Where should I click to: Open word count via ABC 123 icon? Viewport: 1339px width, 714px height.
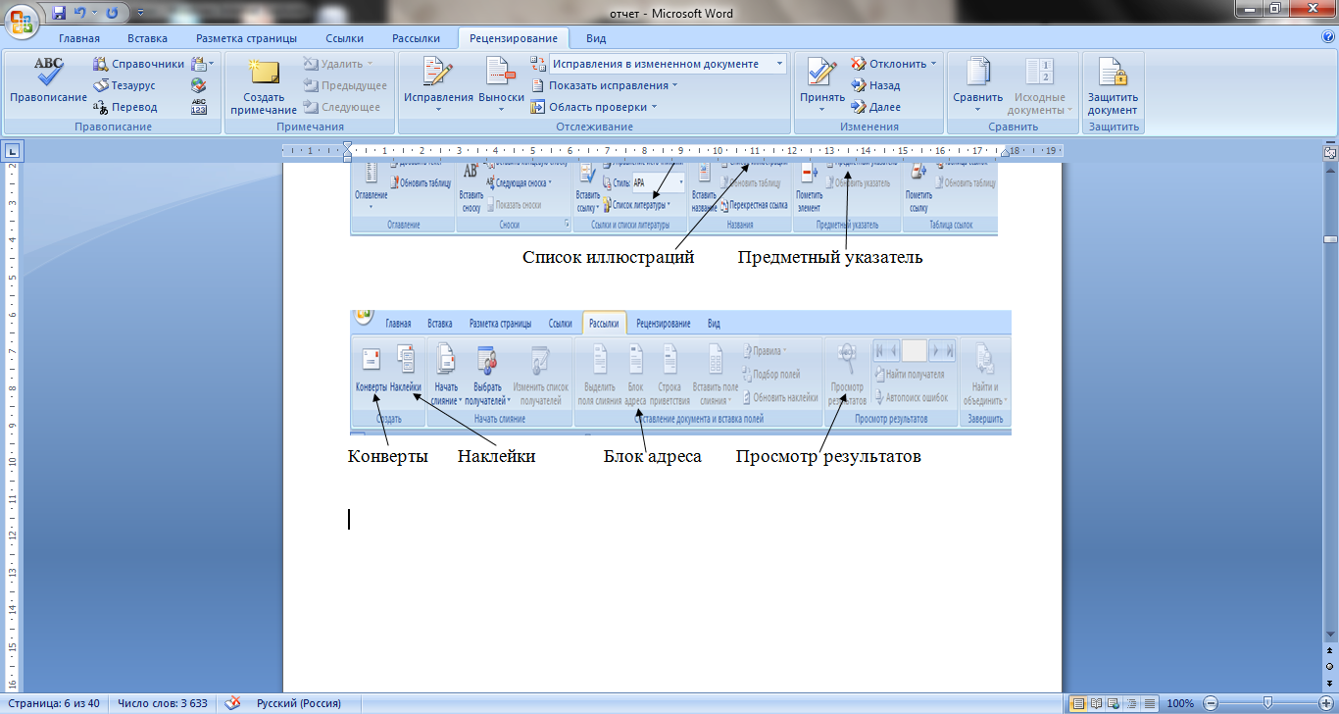(199, 107)
